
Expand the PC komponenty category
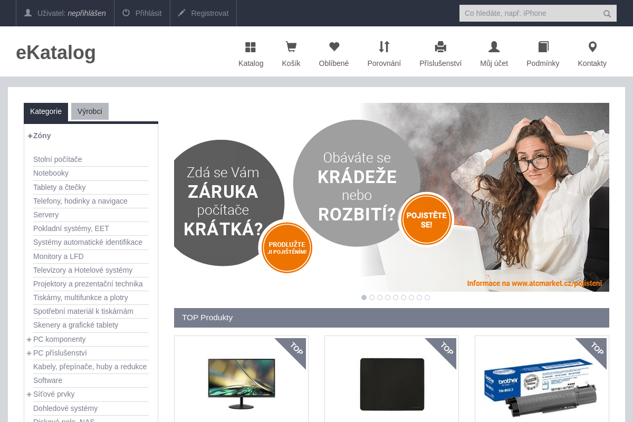click(29, 339)
